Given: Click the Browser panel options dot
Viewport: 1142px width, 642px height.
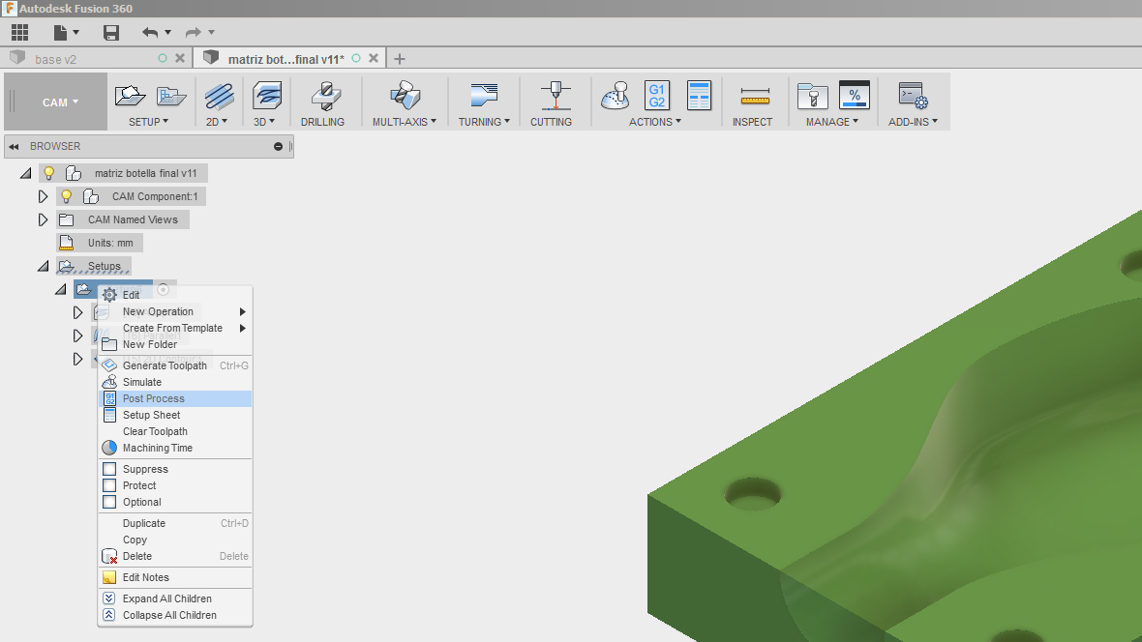Looking at the screenshot, I should tap(278, 146).
